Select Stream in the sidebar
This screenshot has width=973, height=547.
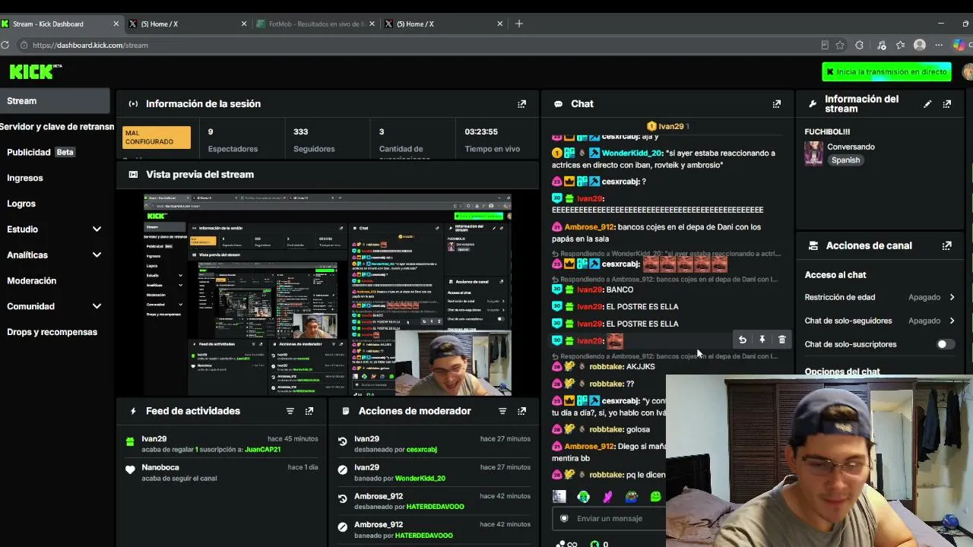coord(55,101)
